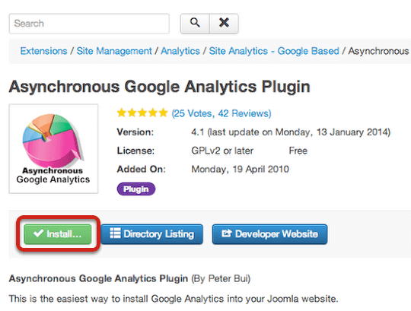The width and height of the screenshot is (411, 311).
Task: Click the bold plugin name by Peter Bui
Action: [98, 278]
